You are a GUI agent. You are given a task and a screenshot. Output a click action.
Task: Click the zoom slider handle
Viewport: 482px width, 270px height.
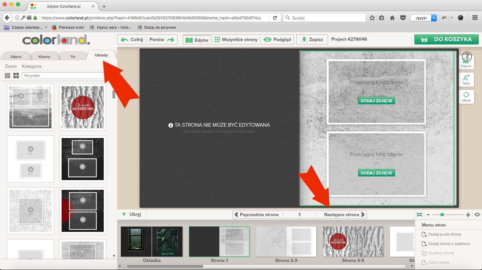tap(442, 215)
